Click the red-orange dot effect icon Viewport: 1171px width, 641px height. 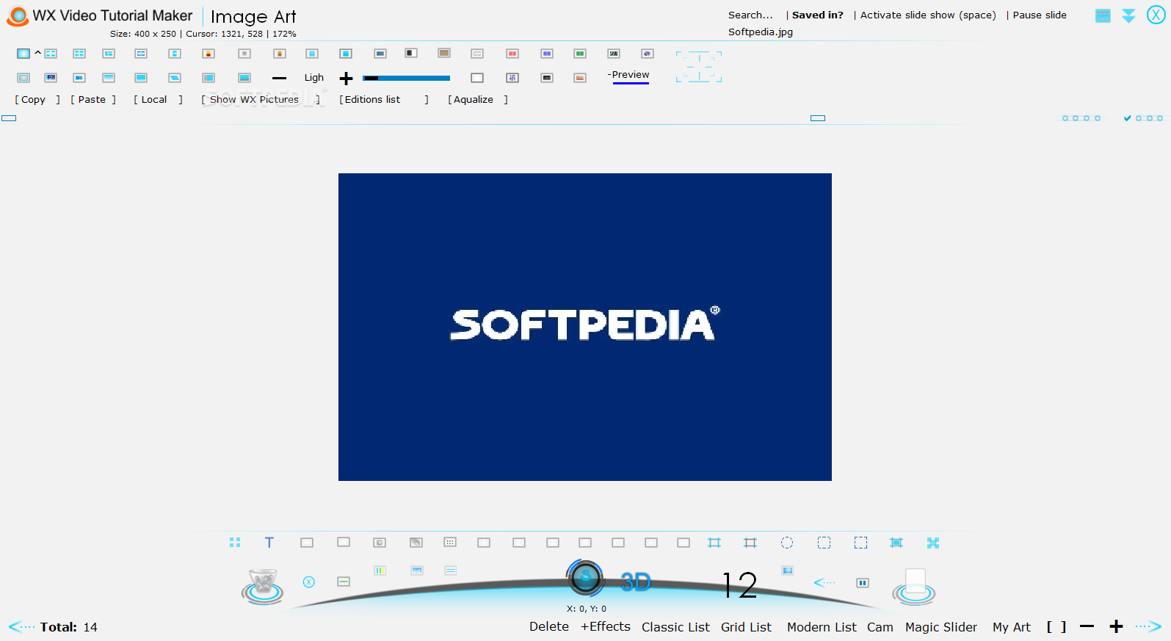(209, 54)
